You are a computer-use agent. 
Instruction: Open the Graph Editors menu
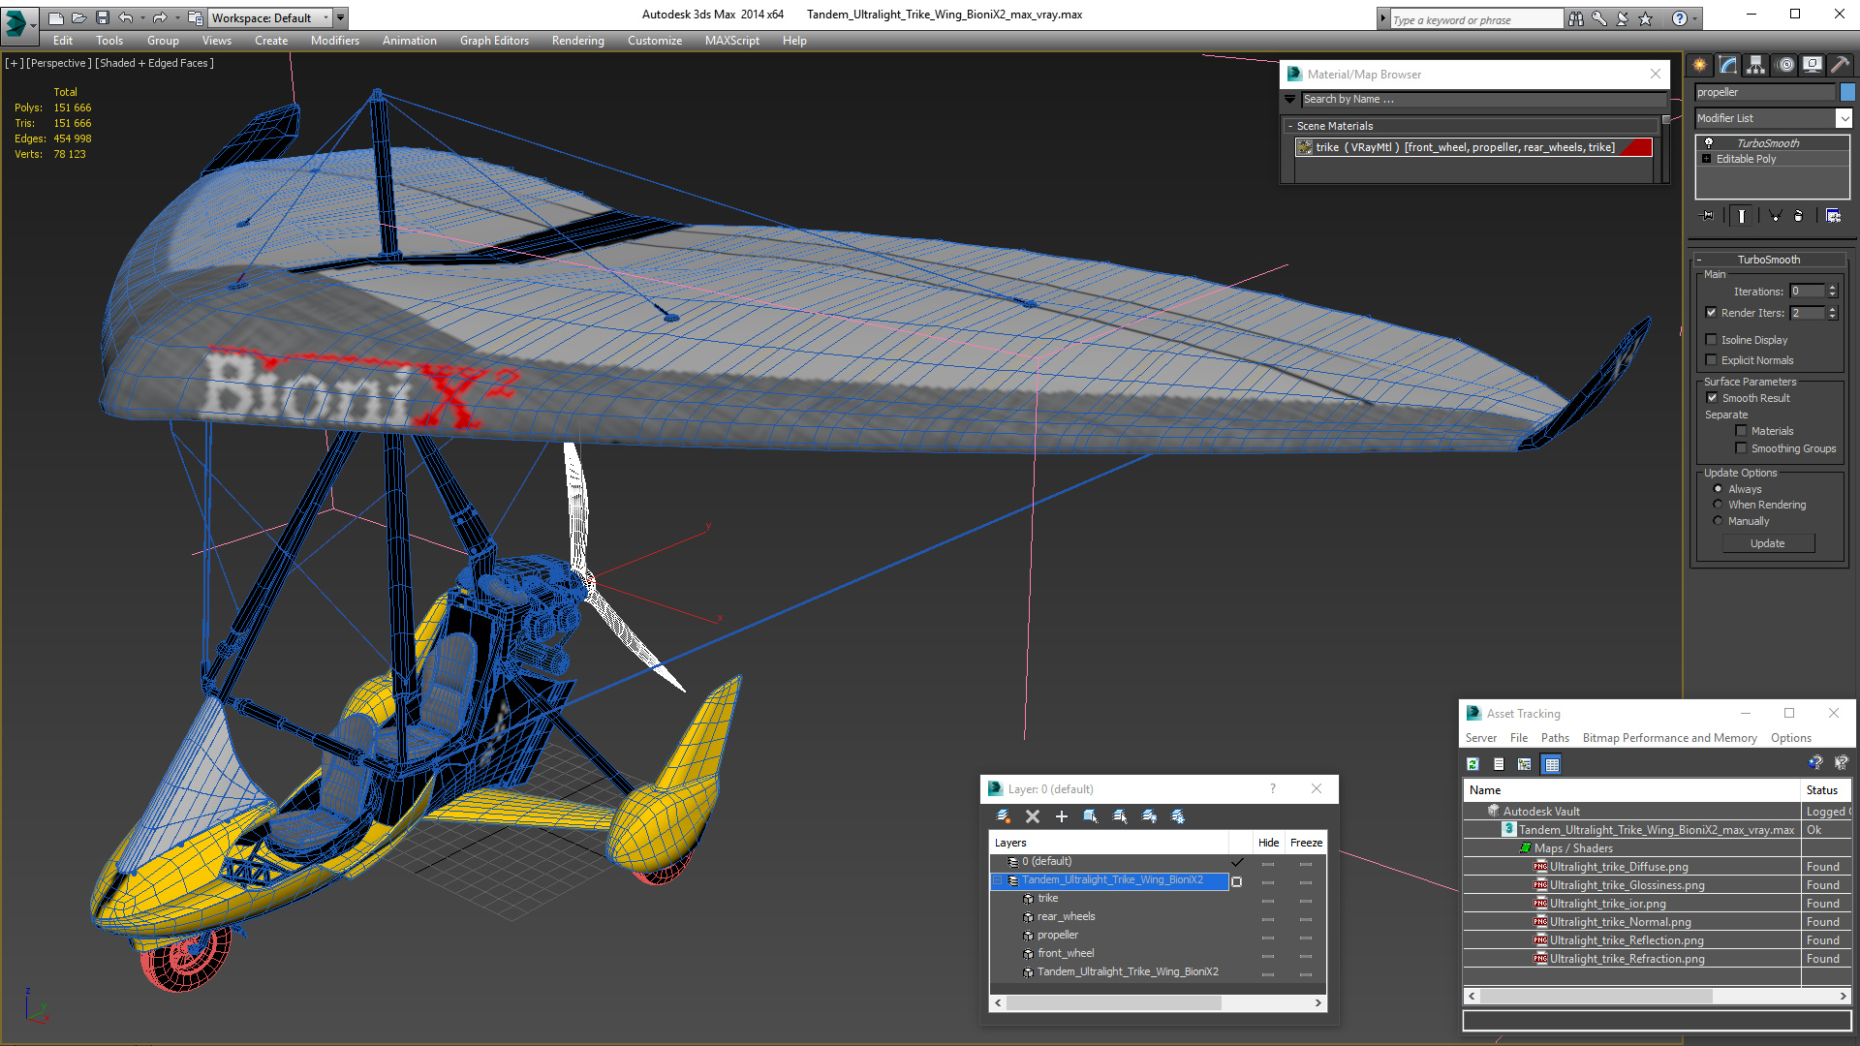tap(494, 41)
